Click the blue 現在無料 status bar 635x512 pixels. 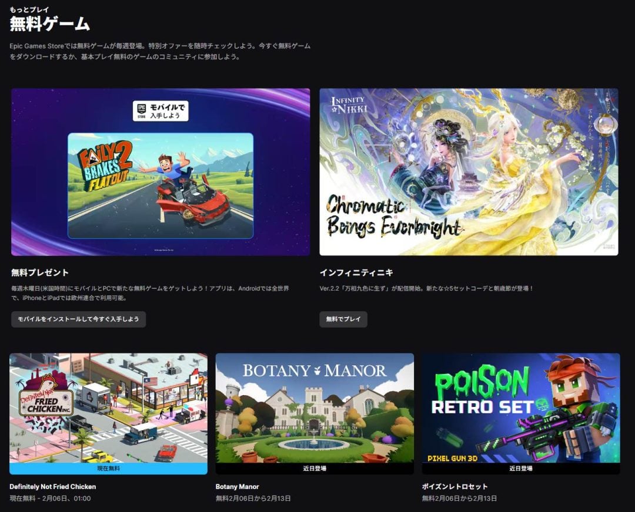point(108,469)
